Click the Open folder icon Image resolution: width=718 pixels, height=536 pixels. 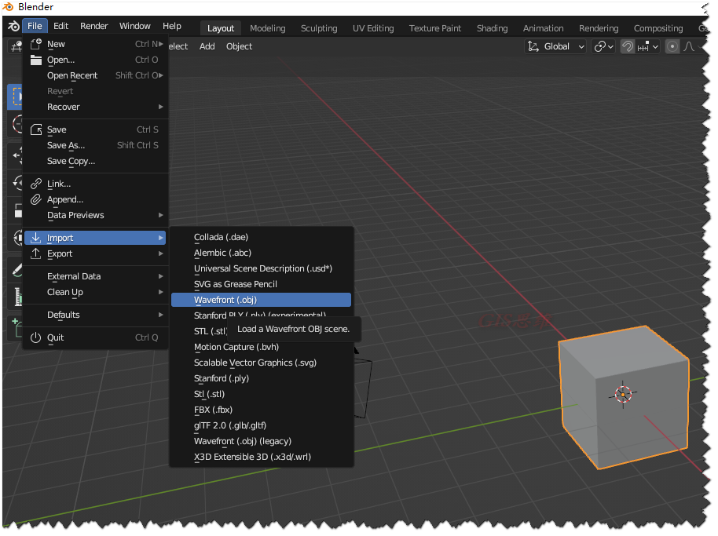[35, 60]
